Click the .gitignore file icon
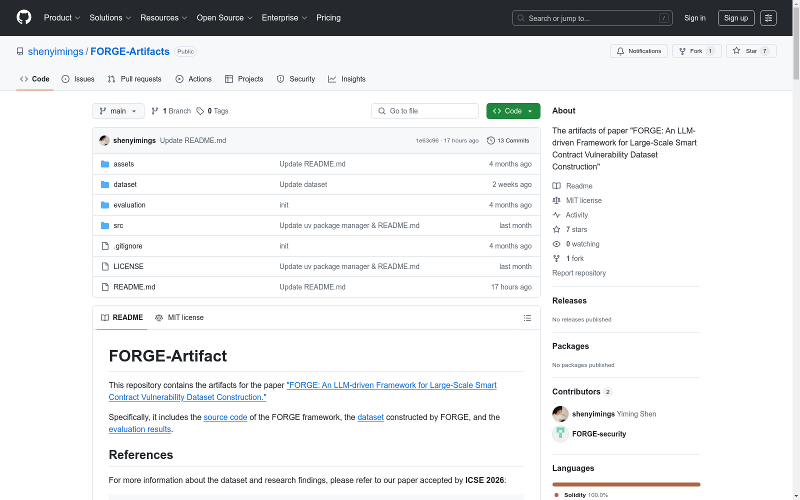The height and width of the screenshot is (500, 800). tap(105, 246)
